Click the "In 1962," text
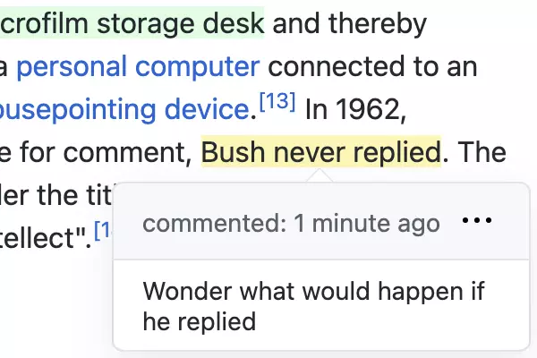 355,109
